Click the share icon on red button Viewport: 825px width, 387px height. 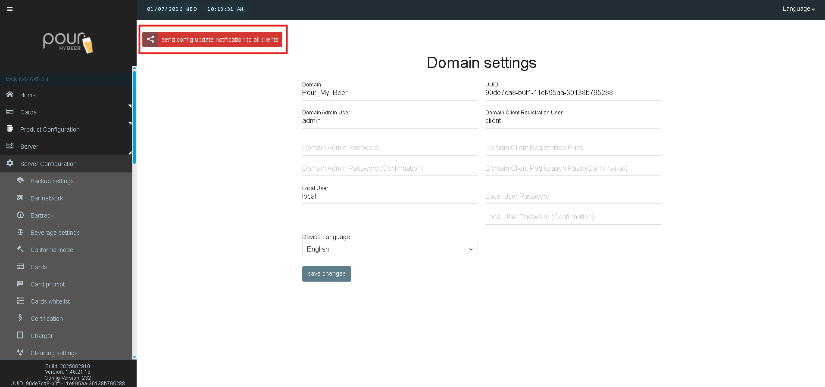coord(150,40)
